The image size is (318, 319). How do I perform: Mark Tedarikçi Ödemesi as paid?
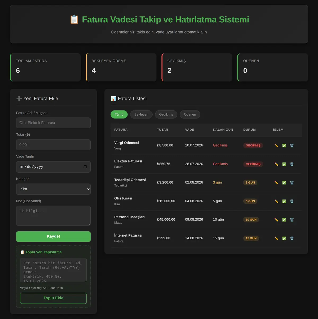(284, 183)
